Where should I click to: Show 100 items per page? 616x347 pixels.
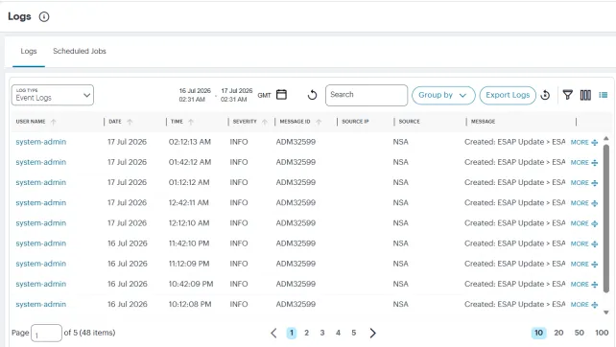pos(602,333)
